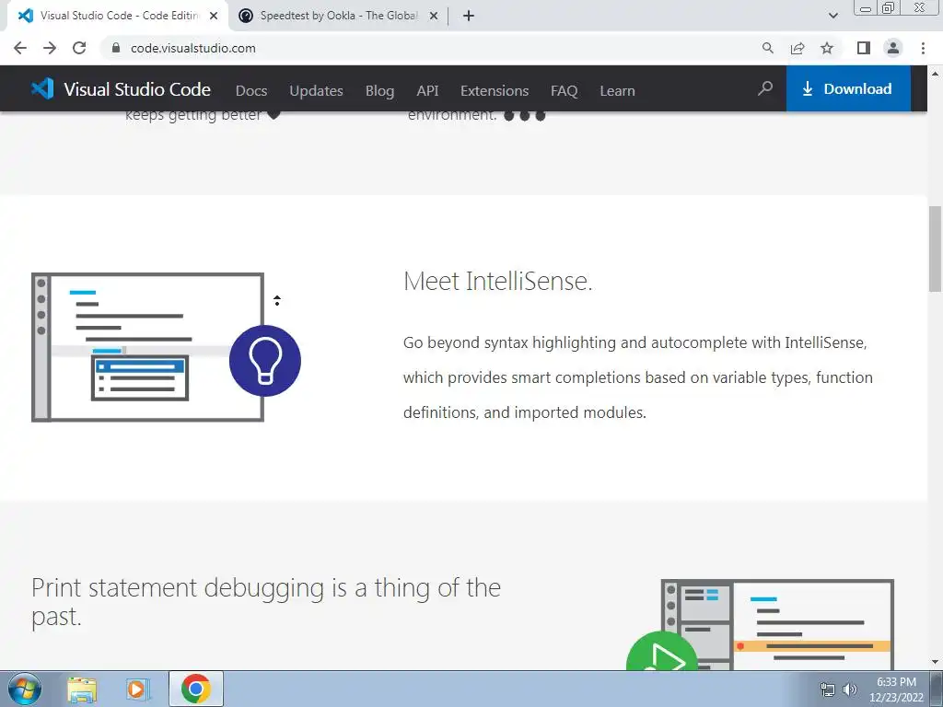This screenshot has height=707, width=943.
Task: Click the Chrome taskbar icon
Action: 196,689
